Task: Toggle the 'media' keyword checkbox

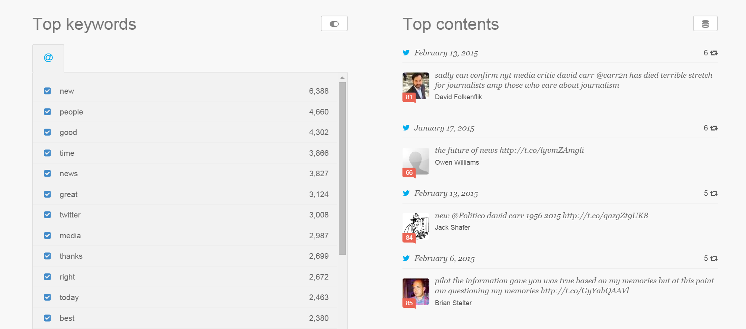Action: coord(48,235)
